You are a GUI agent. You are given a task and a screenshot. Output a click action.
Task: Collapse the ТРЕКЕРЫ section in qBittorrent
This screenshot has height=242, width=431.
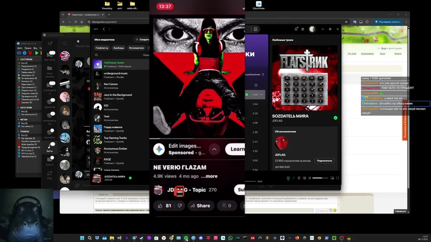click(x=19, y=131)
